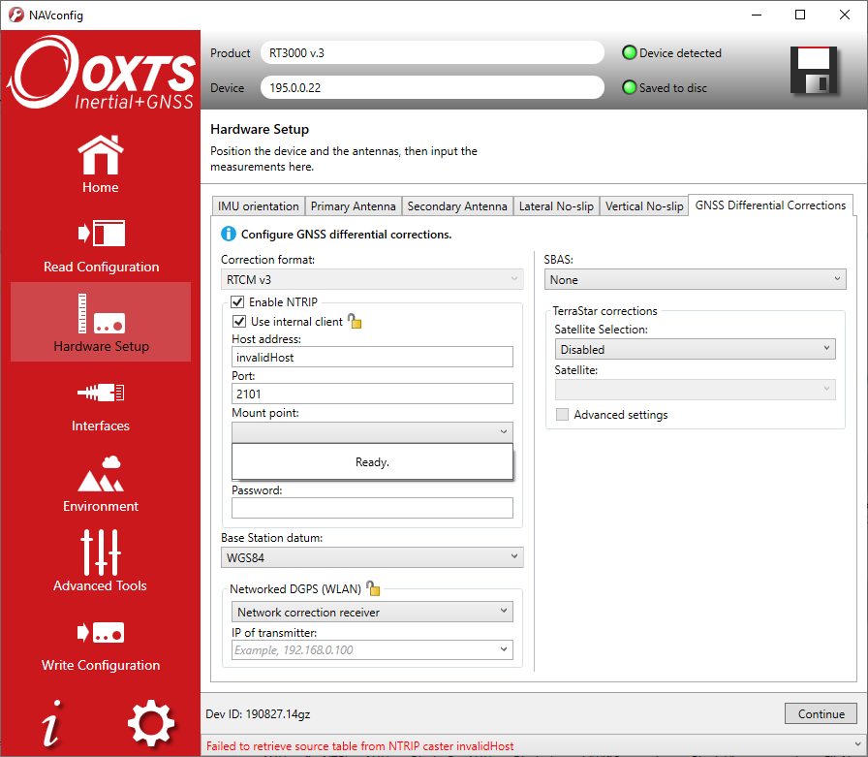Open the Environment section icon
868x757 pixels.
pyautogui.click(x=101, y=474)
